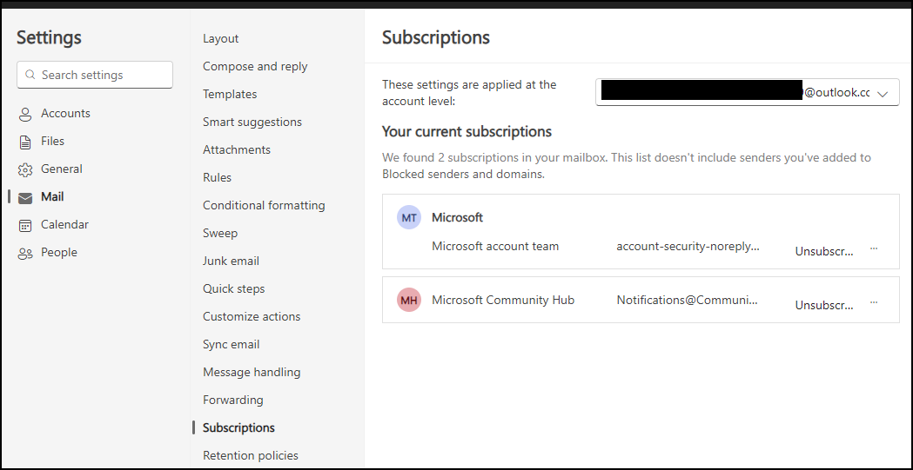913x470 pixels.
Task: Focus the Search settings field
Action: (x=95, y=75)
